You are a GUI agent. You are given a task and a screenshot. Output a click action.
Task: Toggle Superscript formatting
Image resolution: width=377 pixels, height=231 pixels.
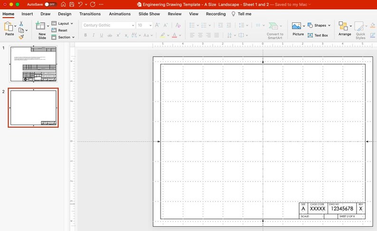[118, 35]
